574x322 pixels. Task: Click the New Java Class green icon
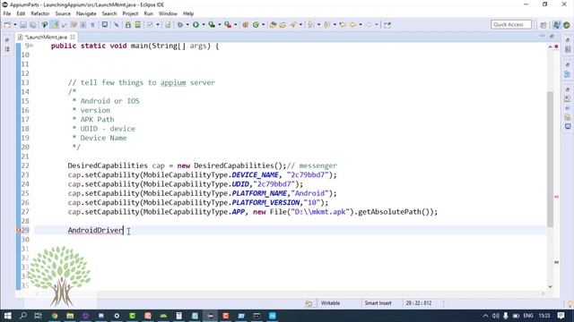pyautogui.click(x=256, y=25)
